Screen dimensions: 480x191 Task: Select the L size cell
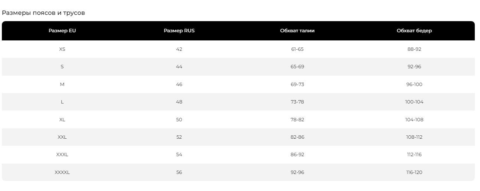[62, 102]
